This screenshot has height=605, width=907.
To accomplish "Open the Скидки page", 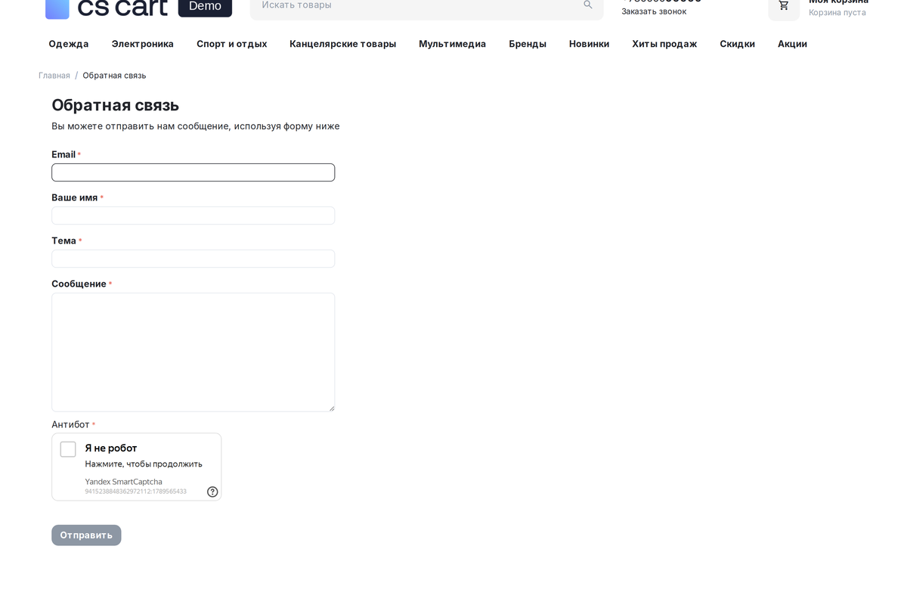I will coord(738,44).
